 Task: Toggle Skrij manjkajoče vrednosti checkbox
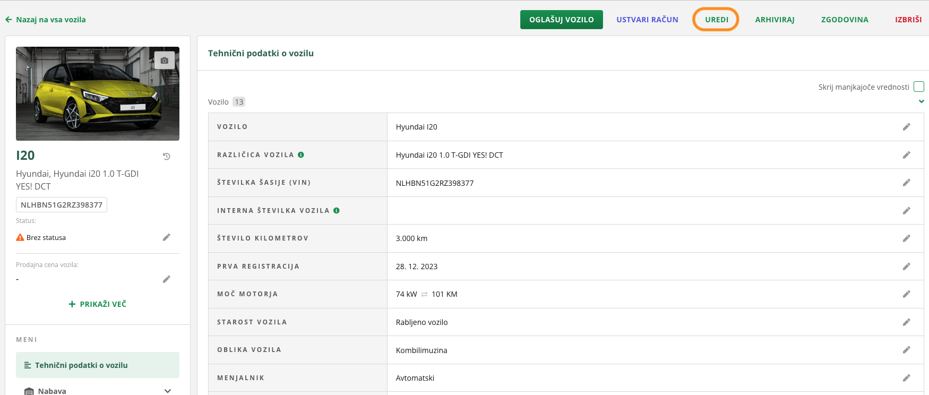(x=919, y=87)
